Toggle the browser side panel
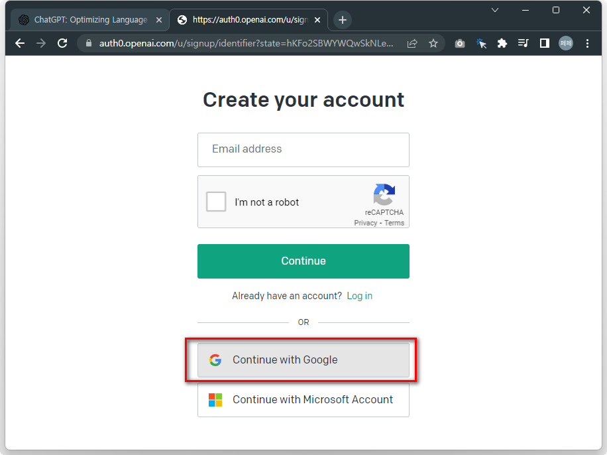Viewport: 607px width, 455px height. (545, 43)
